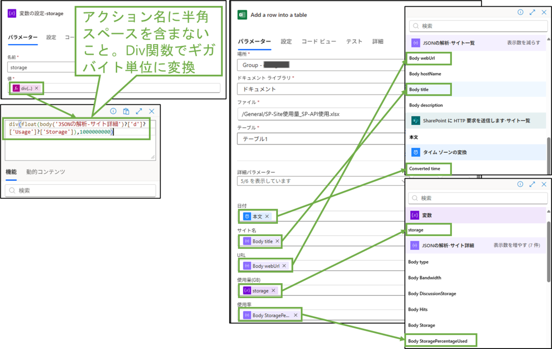Click the SharePoint icon in HTTP 要求 header
This screenshot has height=349, width=552.
[415, 121]
